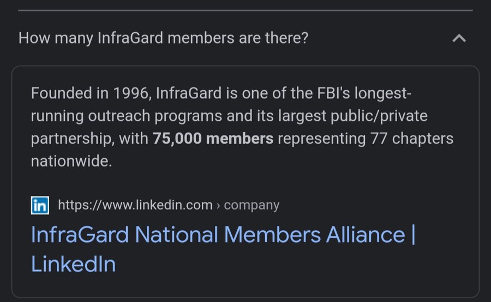This screenshot has width=491, height=302.
Task: Click the word 'nationwide.' in snippet
Action: click(x=71, y=161)
